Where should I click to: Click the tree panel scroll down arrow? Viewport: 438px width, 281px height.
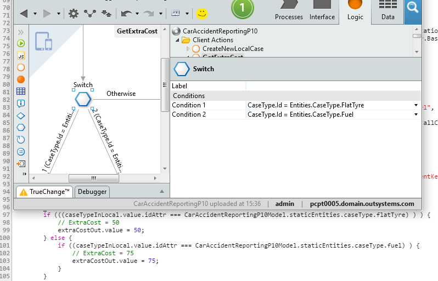pyautogui.click(x=417, y=52)
